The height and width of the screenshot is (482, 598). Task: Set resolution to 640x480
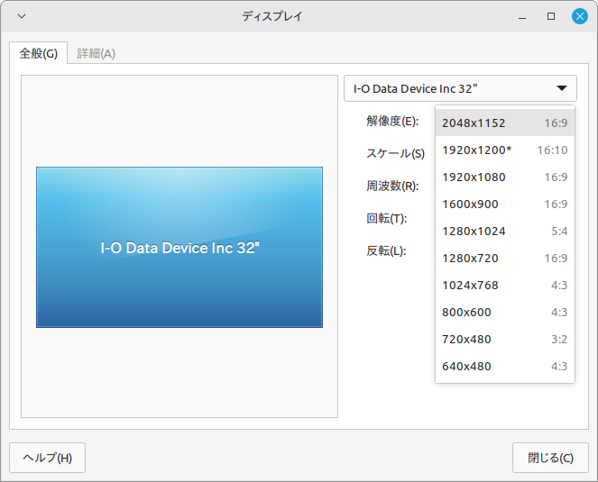504,366
